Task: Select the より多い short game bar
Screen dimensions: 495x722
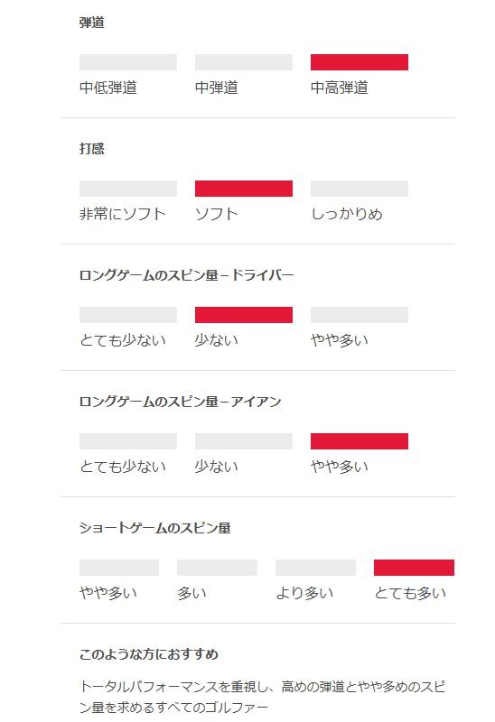Action: coord(315,568)
